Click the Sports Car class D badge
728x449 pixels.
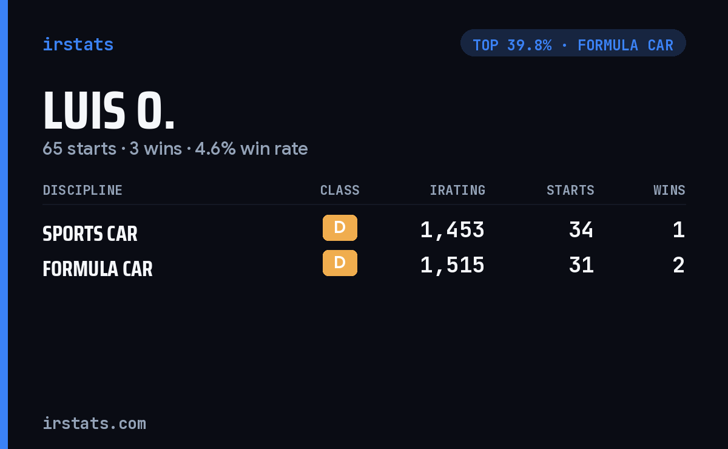(x=340, y=228)
